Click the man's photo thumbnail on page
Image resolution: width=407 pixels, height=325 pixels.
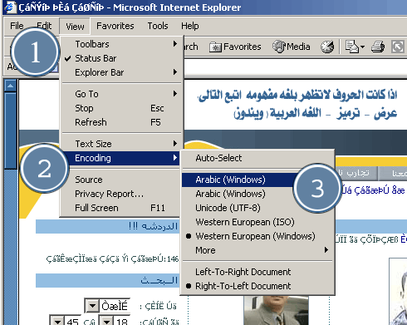(276, 311)
